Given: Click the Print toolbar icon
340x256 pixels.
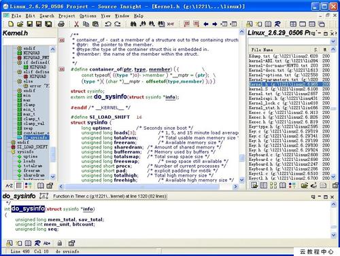Looking at the screenshot, I should point(61,24).
